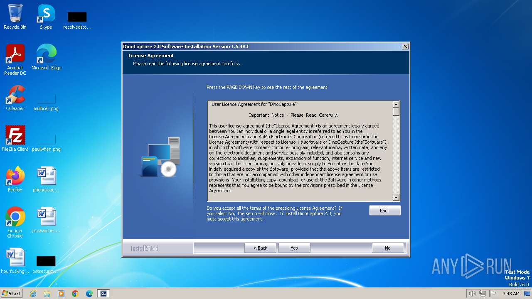Open the hourfucking Word document

click(x=15, y=261)
